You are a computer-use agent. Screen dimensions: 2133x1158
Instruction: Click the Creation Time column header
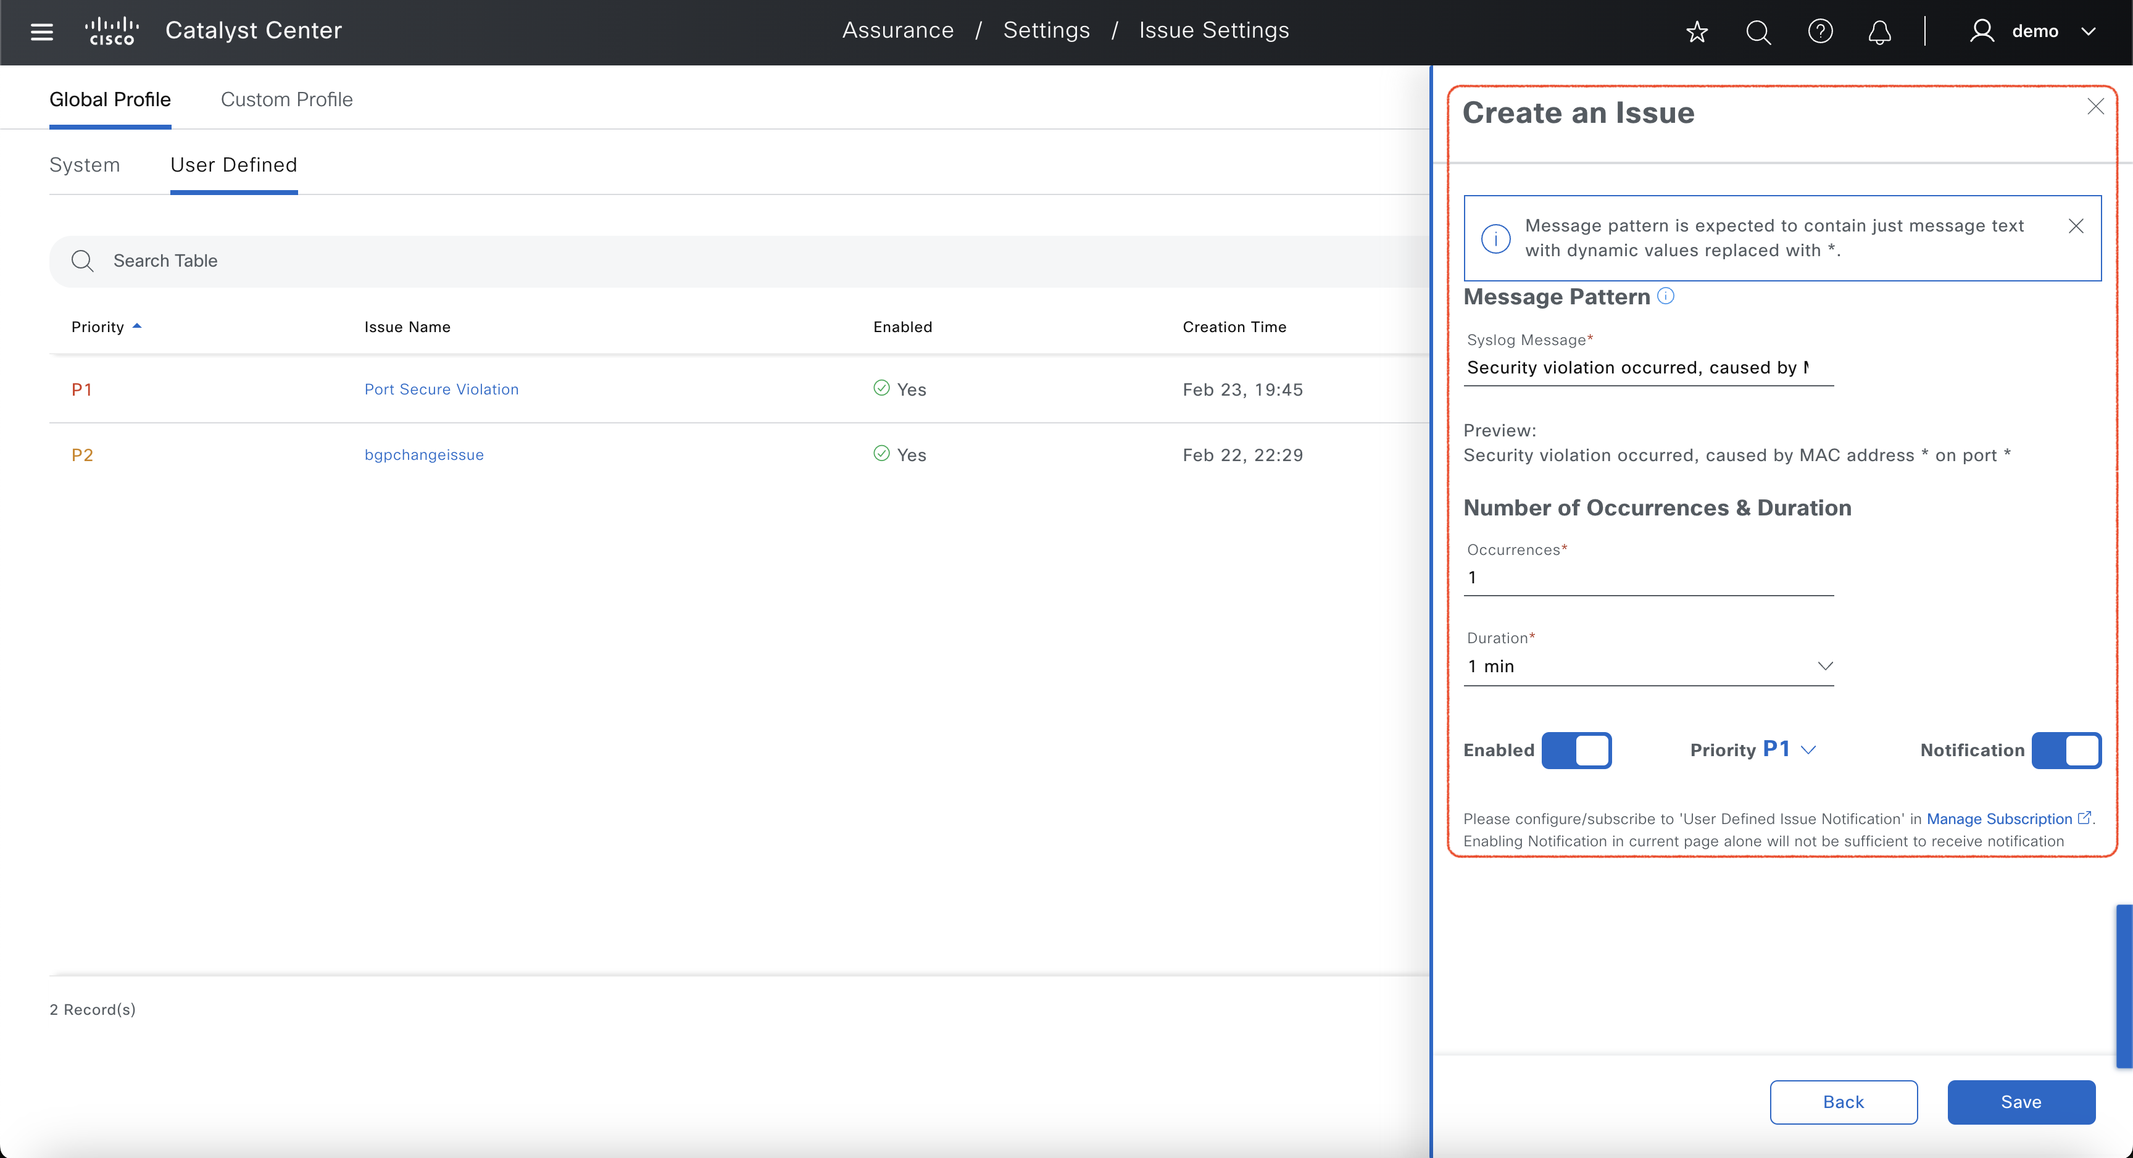[1234, 327]
